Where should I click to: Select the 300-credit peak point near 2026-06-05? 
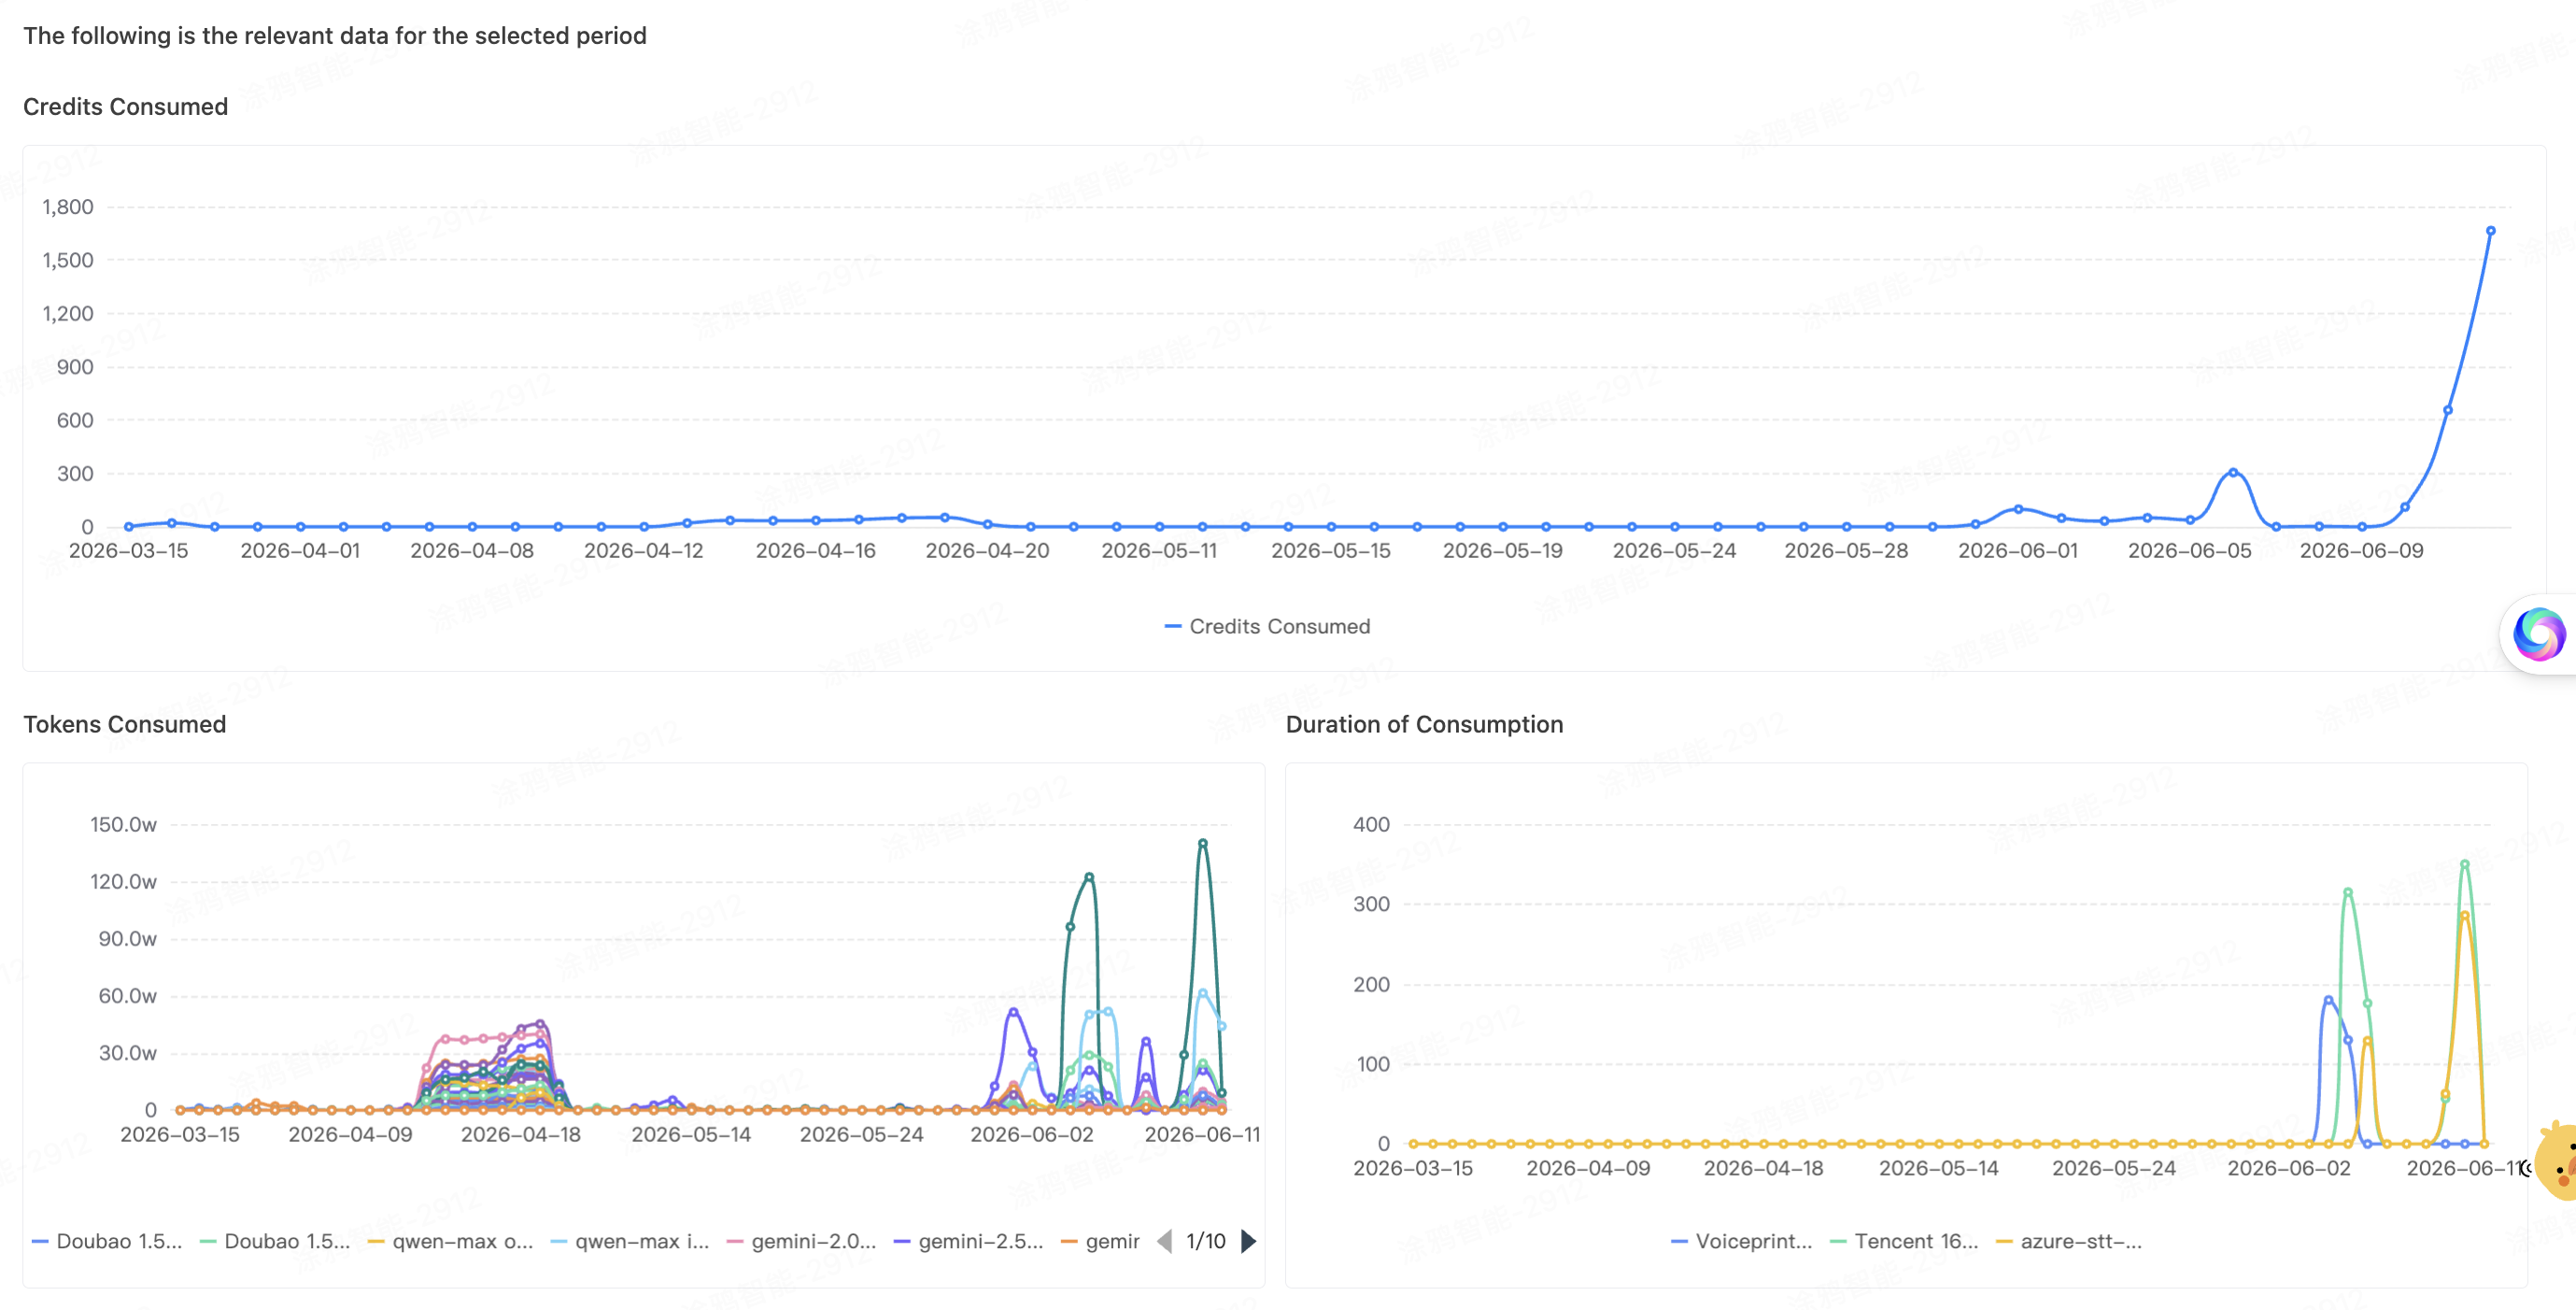(2233, 473)
